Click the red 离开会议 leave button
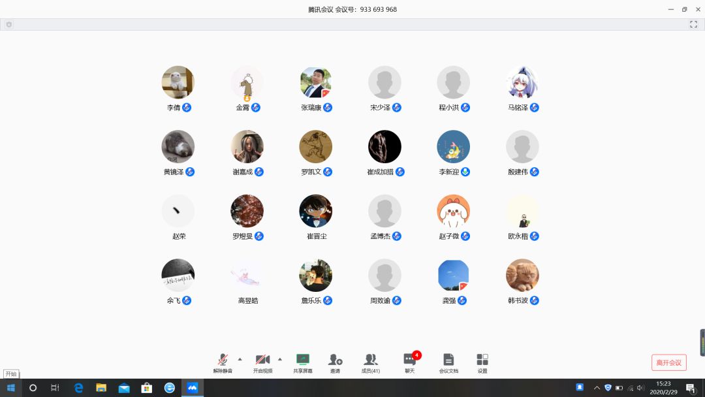705x397 pixels. coord(668,362)
